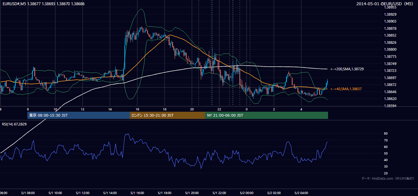Click RSI scale value 50
Viewport: 418px width, 196px height.
(386, 153)
